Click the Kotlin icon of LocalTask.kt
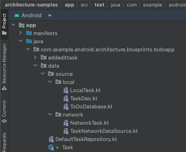This screenshot has height=152, width=186. pyautogui.click(x=66, y=90)
